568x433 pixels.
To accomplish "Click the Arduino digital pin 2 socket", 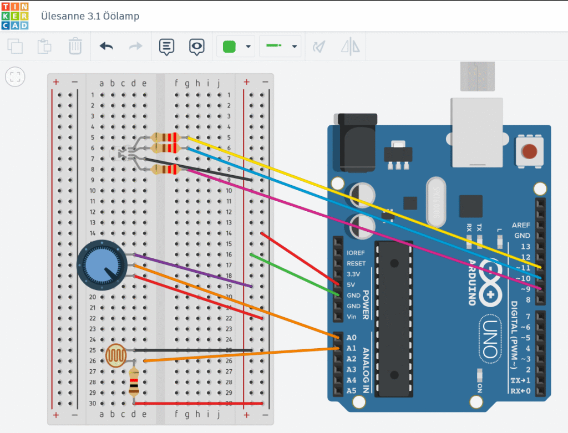I will click(x=540, y=370).
